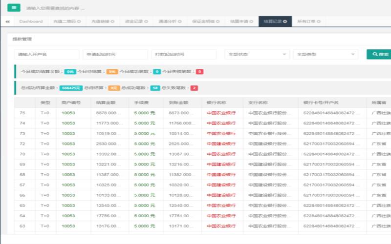The width and height of the screenshot is (391, 244).
Task: Click the 打款起始时间 date field
Action: click(x=184, y=54)
